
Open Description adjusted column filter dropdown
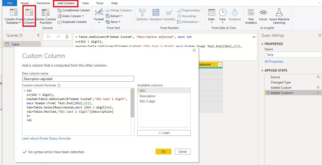[x=220, y=64]
